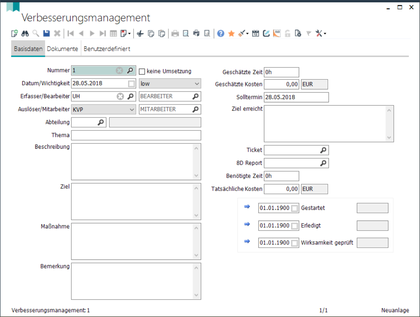This screenshot has width=420, height=317.
Task: Open the Benutzerdefiniert tab
Action: (x=107, y=49)
